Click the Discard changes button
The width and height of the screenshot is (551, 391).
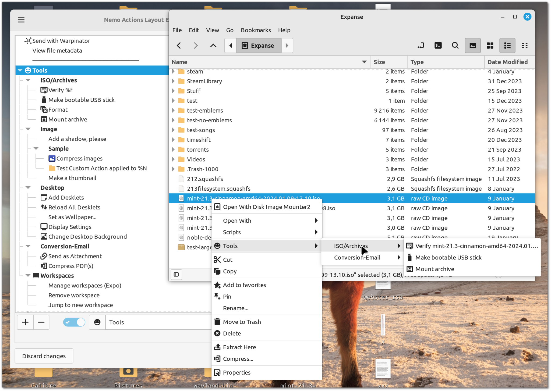tap(44, 356)
